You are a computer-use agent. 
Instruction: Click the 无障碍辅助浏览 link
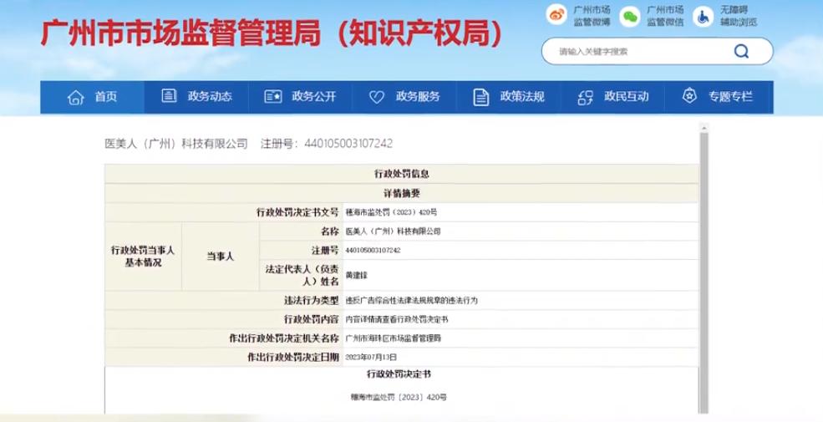pyautogui.click(x=739, y=16)
